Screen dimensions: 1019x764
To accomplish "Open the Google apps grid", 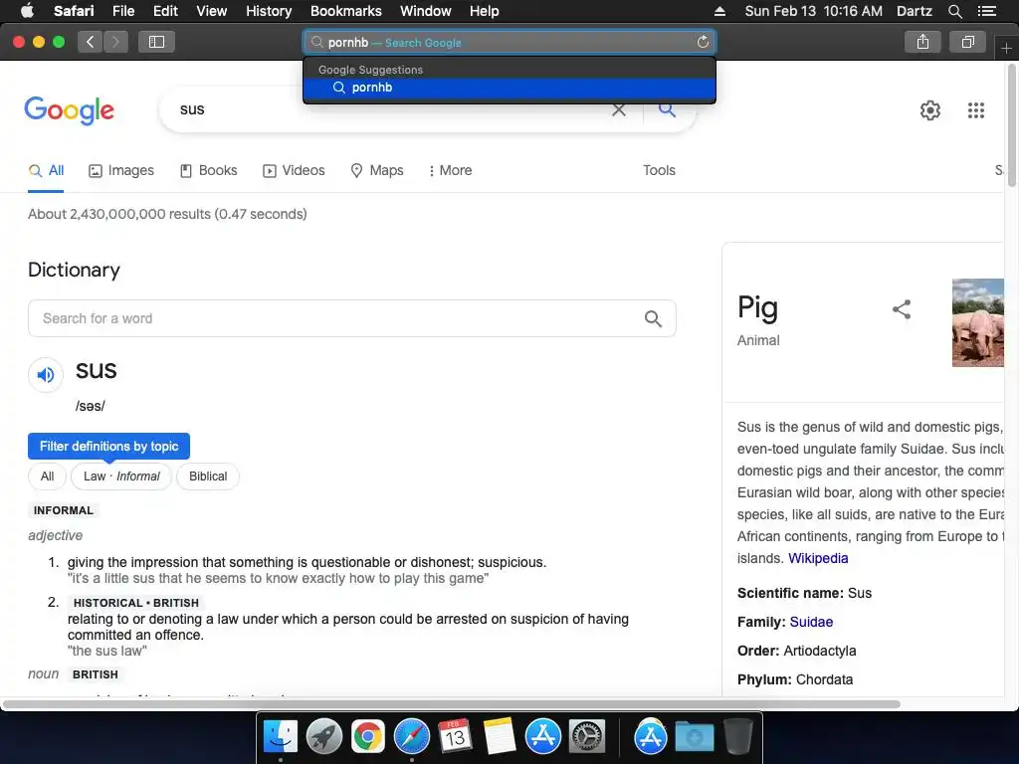I will pyautogui.click(x=975, y=110).
